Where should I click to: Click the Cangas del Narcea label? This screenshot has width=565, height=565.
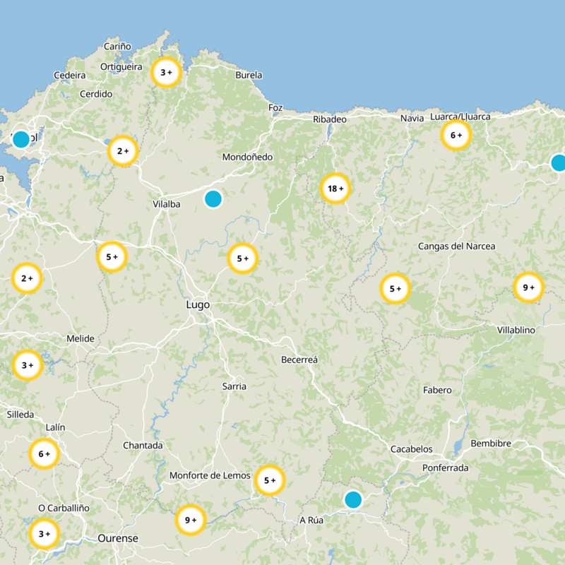pyautogui.click(x=456, y=246)
